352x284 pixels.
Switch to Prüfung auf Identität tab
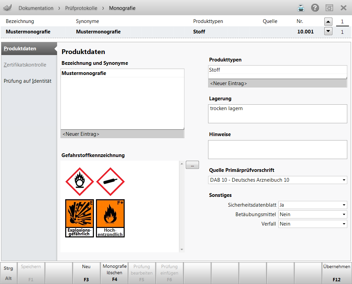tap(28, 81)
